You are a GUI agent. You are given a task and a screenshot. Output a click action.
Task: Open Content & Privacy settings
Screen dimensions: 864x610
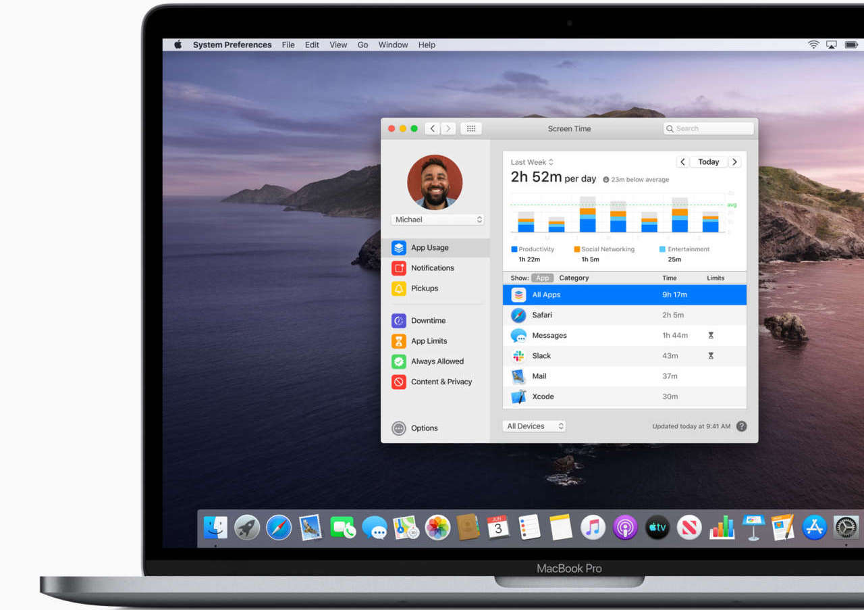[441, 382]
